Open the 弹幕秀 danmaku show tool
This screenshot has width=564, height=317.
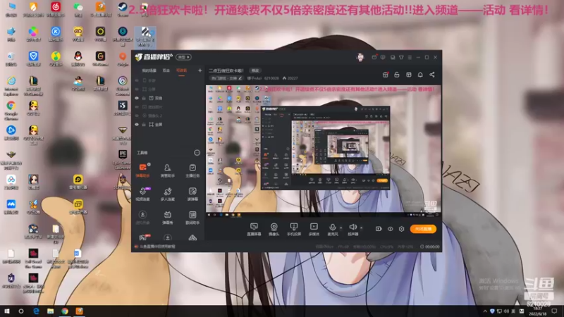167,218
